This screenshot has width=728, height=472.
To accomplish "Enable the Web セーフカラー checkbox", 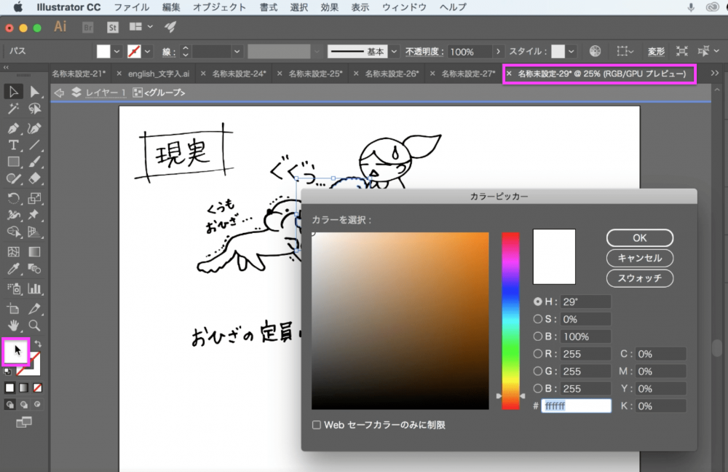I will 316,424.
